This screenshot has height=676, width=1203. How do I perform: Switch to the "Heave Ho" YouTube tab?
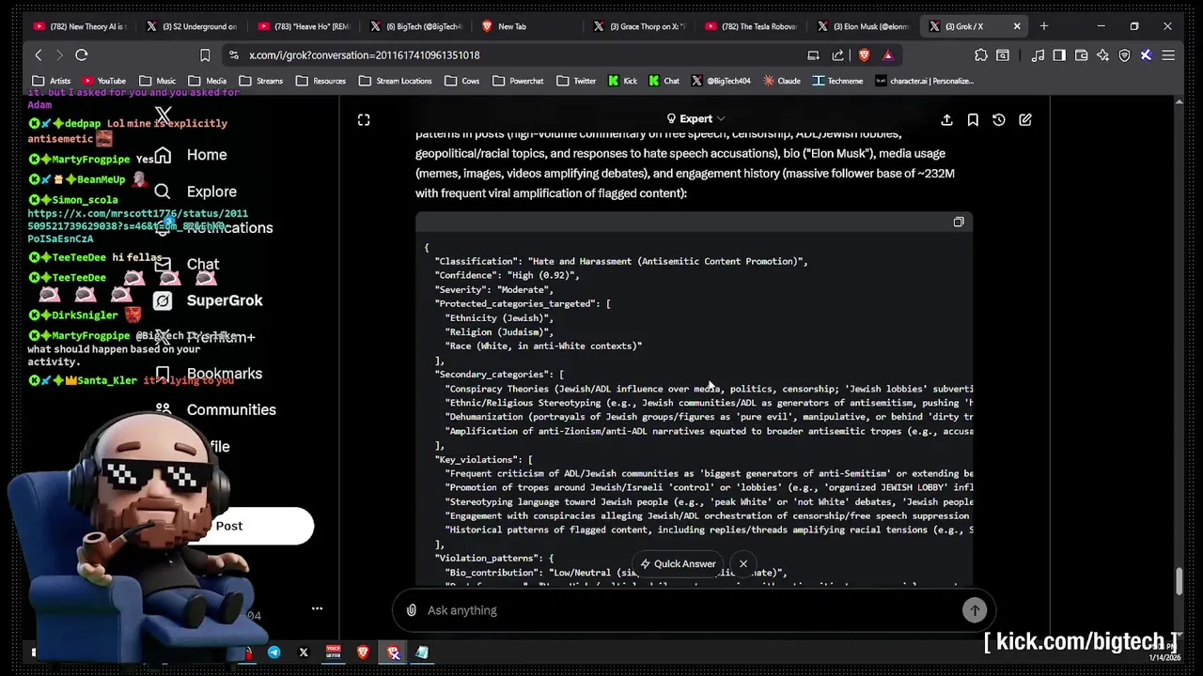coord(303,26)
